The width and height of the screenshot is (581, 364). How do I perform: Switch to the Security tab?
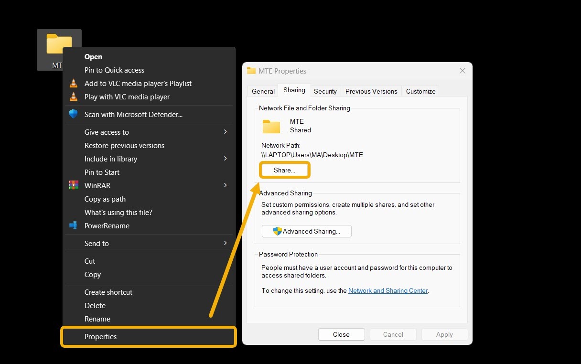coord(325,91)
